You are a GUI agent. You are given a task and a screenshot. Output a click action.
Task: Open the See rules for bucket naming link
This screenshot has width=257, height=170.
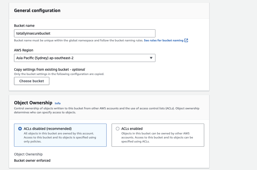[x=164, y=40]
